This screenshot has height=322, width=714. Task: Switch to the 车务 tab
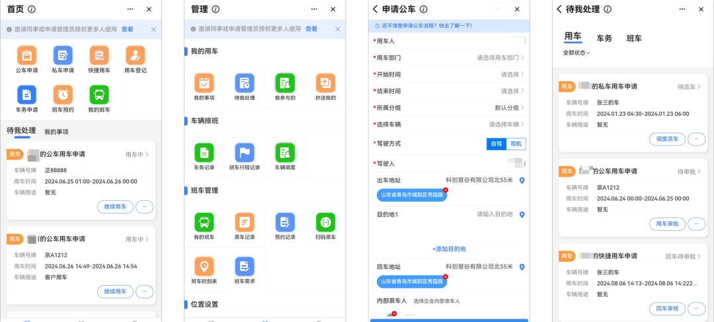pos(604,38)
